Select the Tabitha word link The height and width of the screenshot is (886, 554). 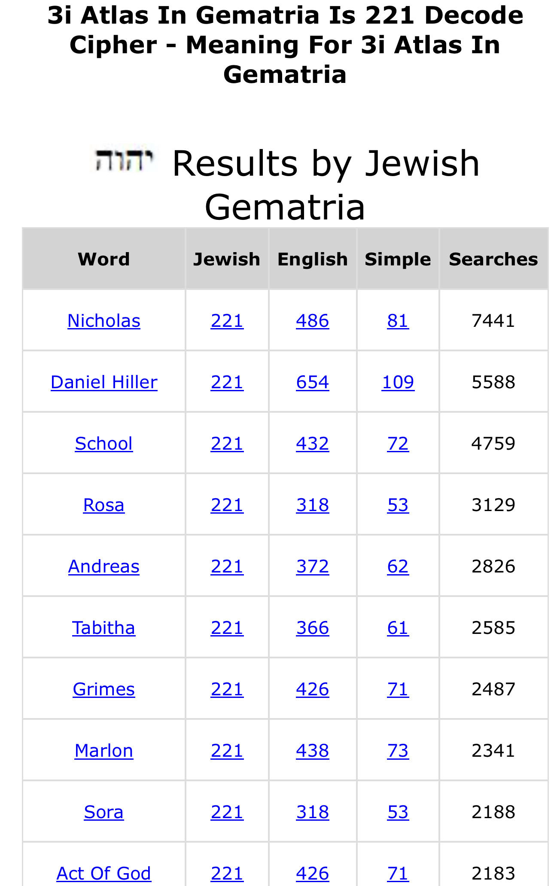[104, 628]
